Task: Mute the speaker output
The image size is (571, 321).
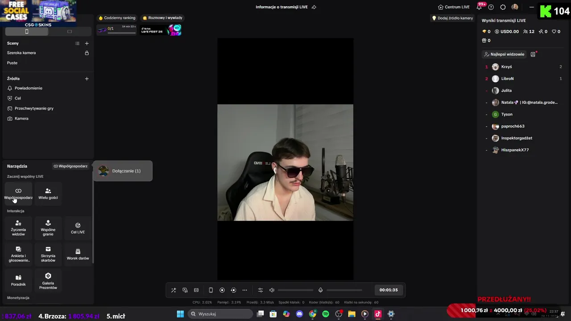Action: [272, 290]
